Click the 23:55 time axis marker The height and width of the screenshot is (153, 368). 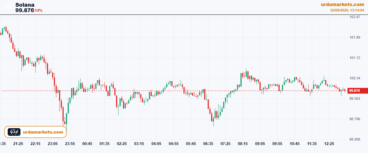point(70,143)
